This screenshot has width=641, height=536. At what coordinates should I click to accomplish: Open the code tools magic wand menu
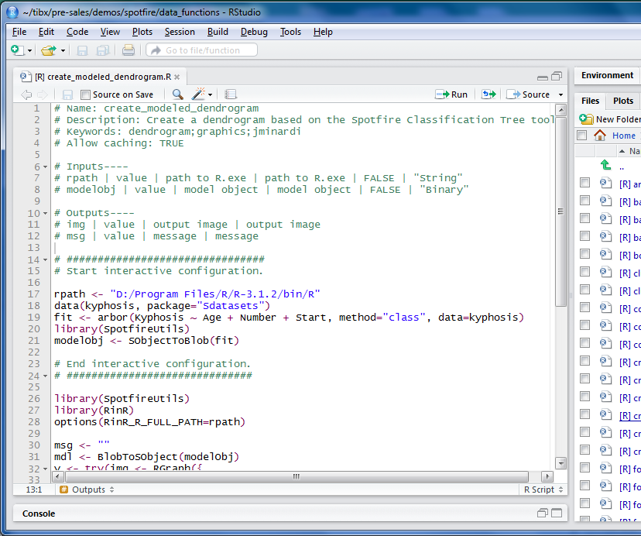pos(197,94)
